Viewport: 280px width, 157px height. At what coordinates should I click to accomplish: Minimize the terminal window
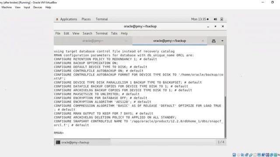[208, 26]
